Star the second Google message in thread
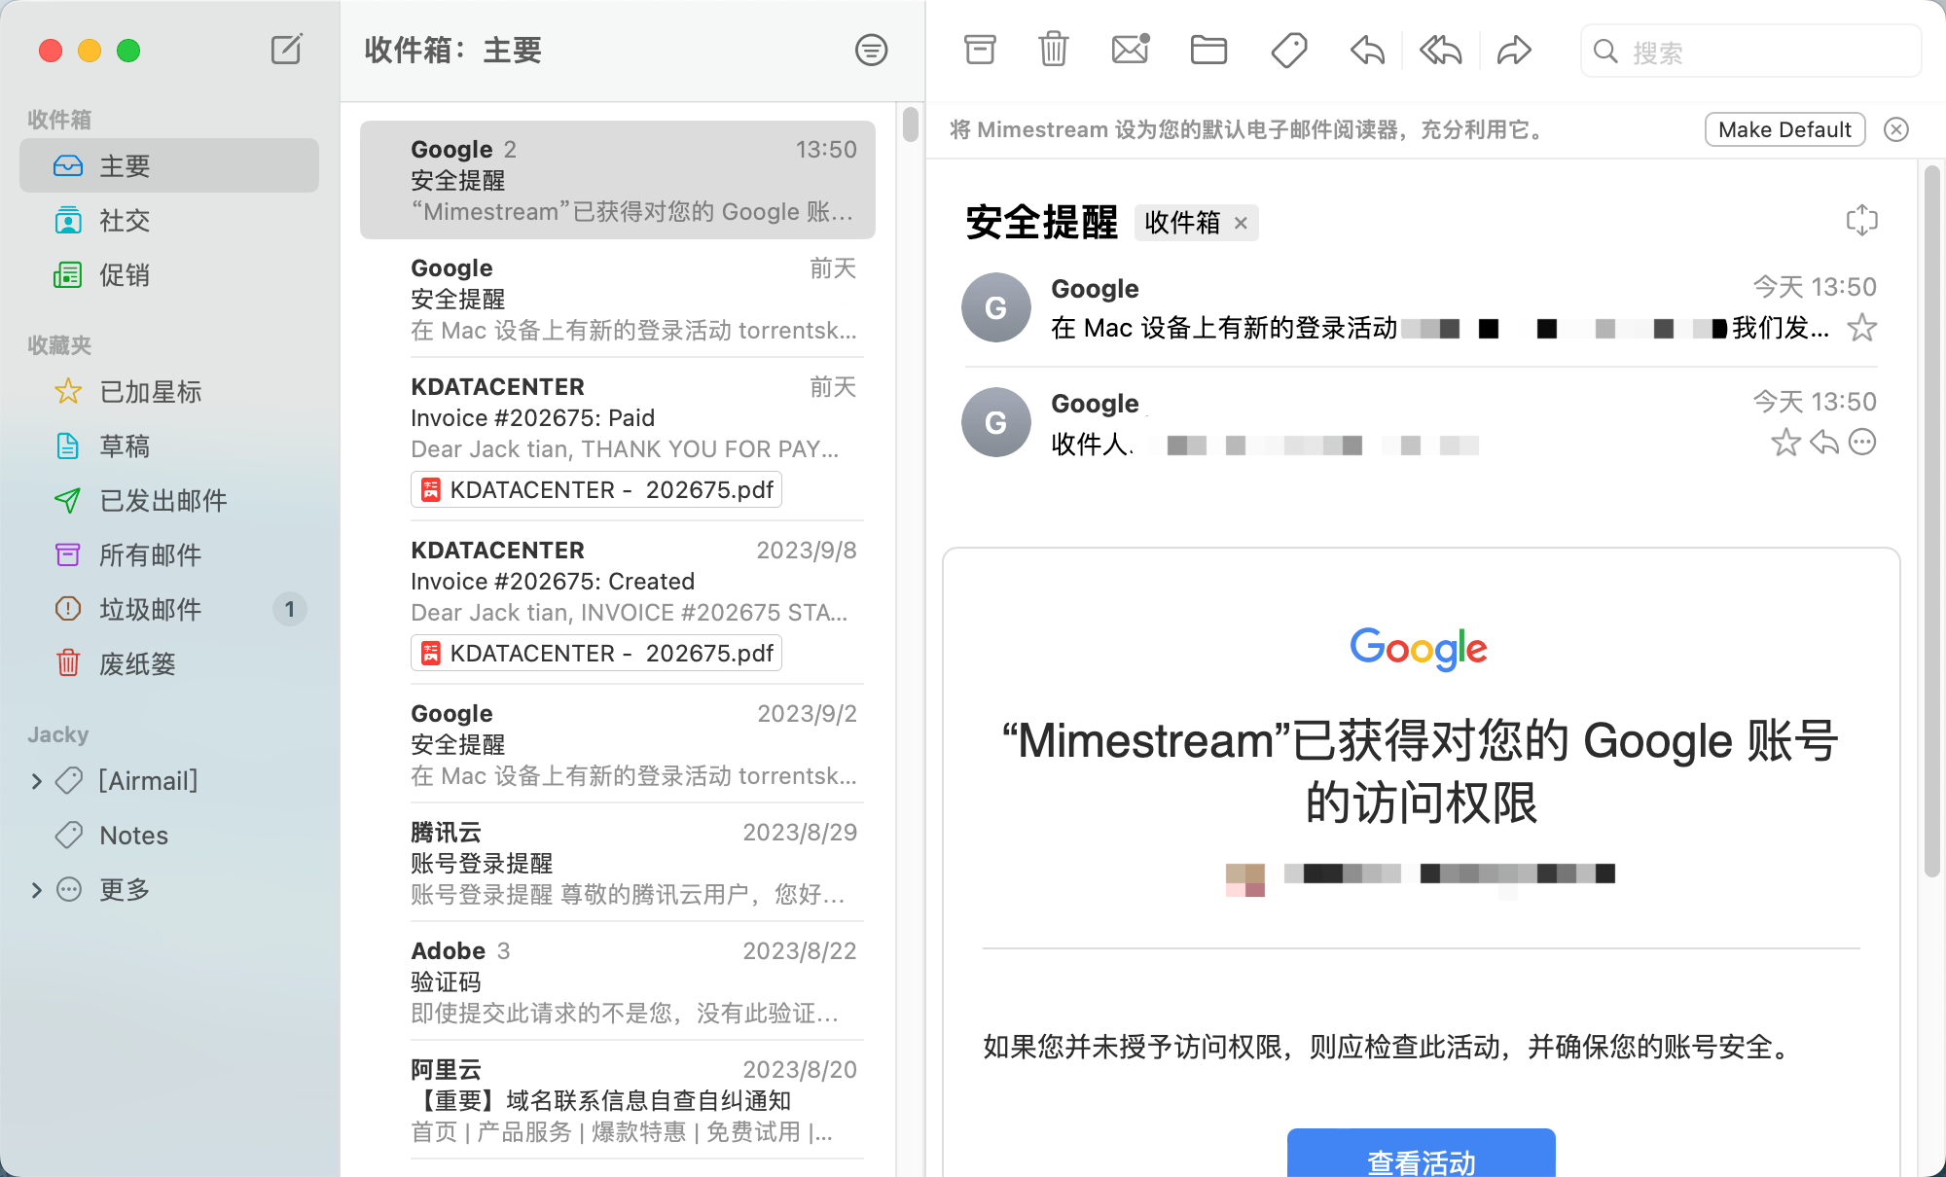1946x1177 pixels. click(x=1785, y=443)
